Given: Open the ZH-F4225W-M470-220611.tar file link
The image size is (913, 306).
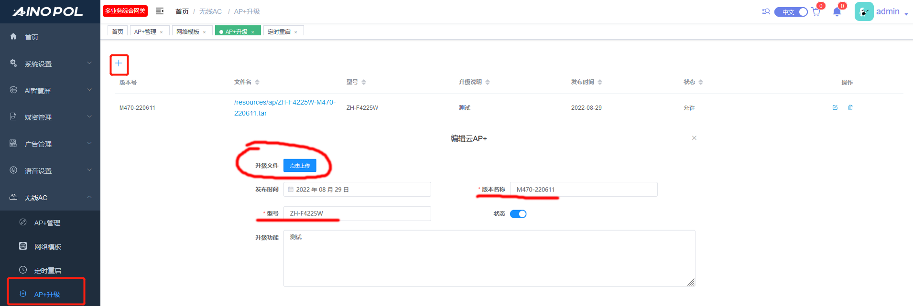Looking at the screenshot, I should click(x=284, y=108).
